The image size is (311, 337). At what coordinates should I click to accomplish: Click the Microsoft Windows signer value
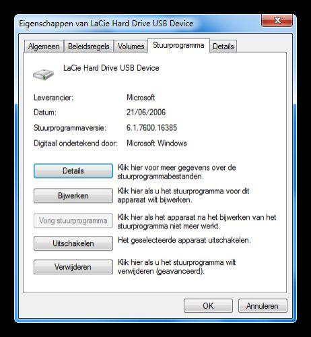(x=157, y=143)
